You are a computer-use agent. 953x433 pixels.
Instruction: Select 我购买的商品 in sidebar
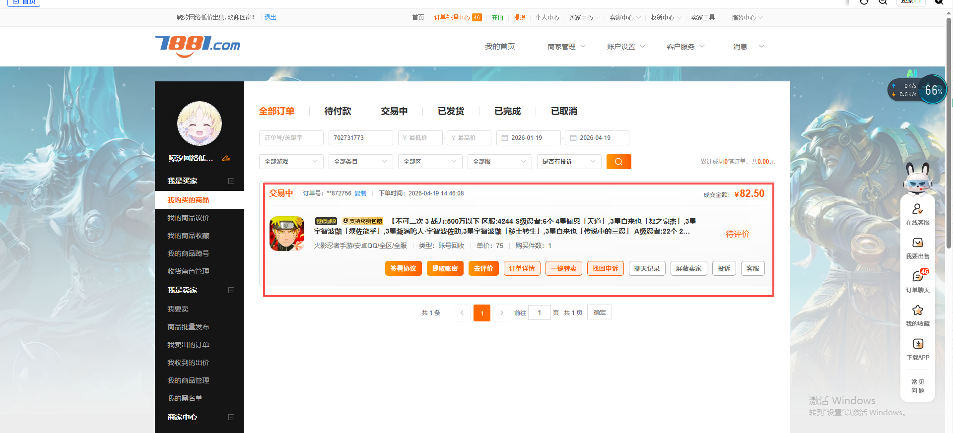(x=200, y=200)
